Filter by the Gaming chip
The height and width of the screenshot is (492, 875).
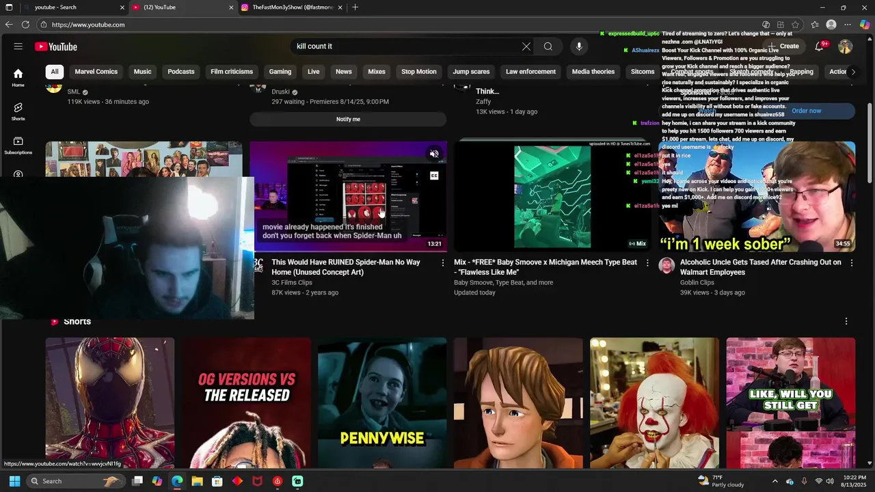point(280,72)
